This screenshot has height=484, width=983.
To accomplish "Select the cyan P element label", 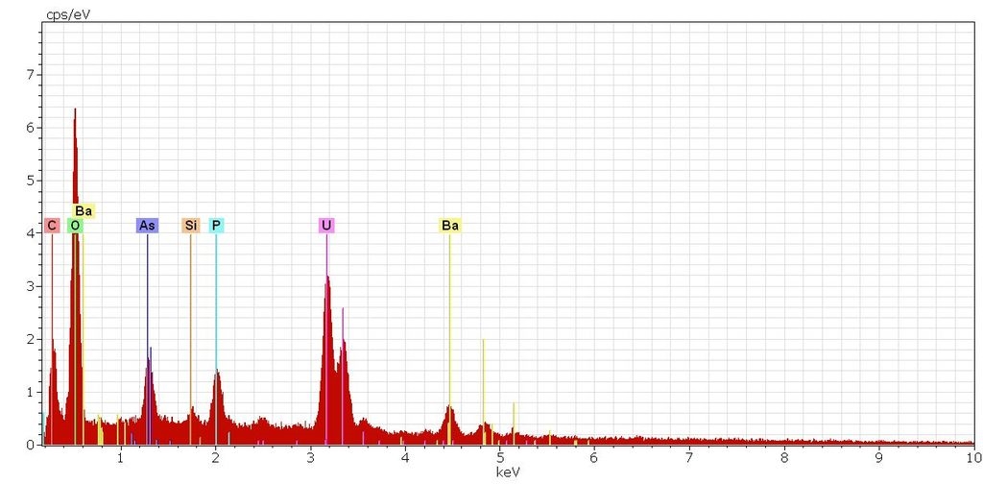I will pos(216,226).
